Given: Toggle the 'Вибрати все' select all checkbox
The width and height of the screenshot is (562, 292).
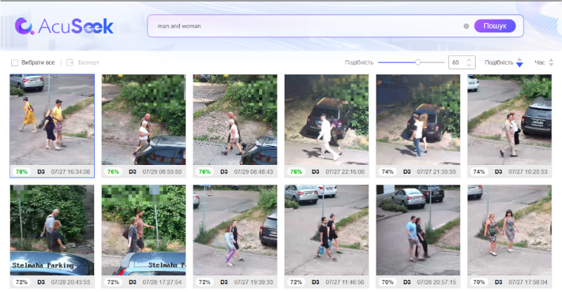Looking at the screenshot, I should (15, 62).
